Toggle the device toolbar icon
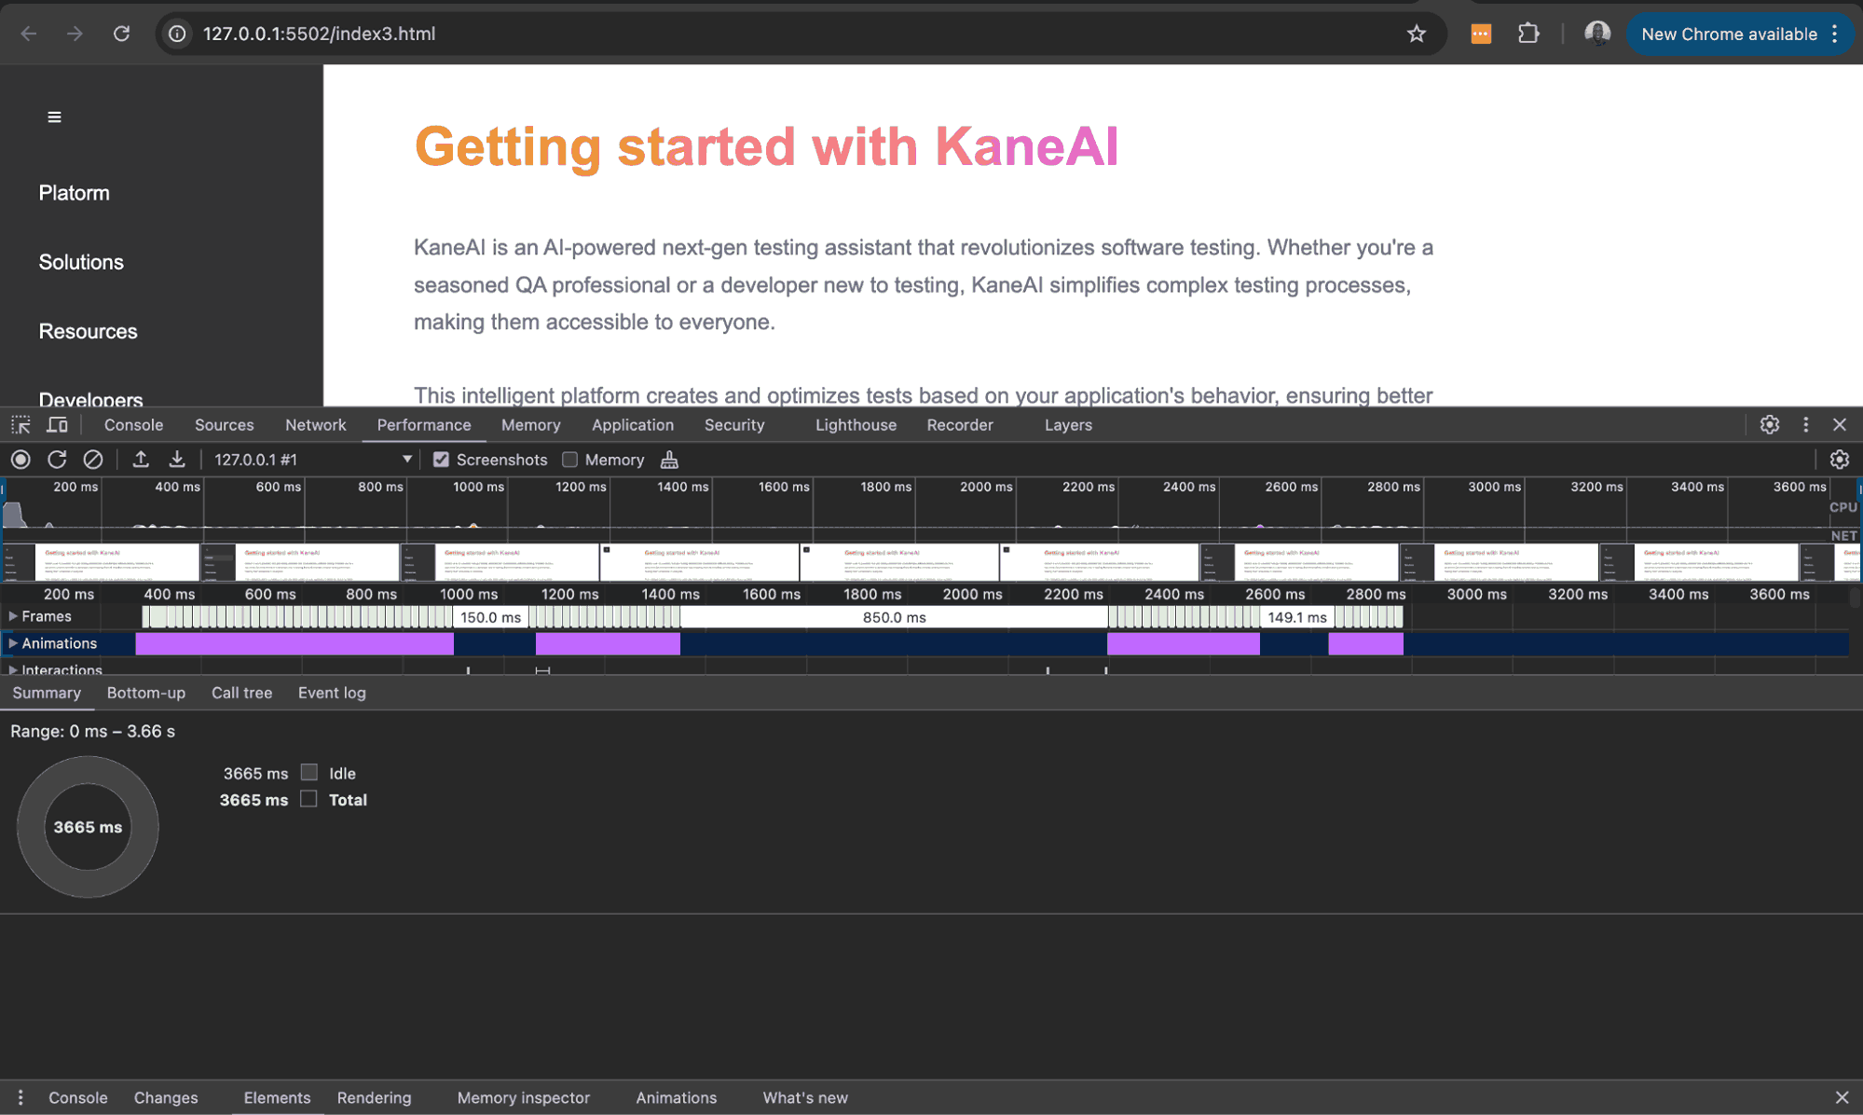This screenshot has height=1115, width=1863. (58, 425)
